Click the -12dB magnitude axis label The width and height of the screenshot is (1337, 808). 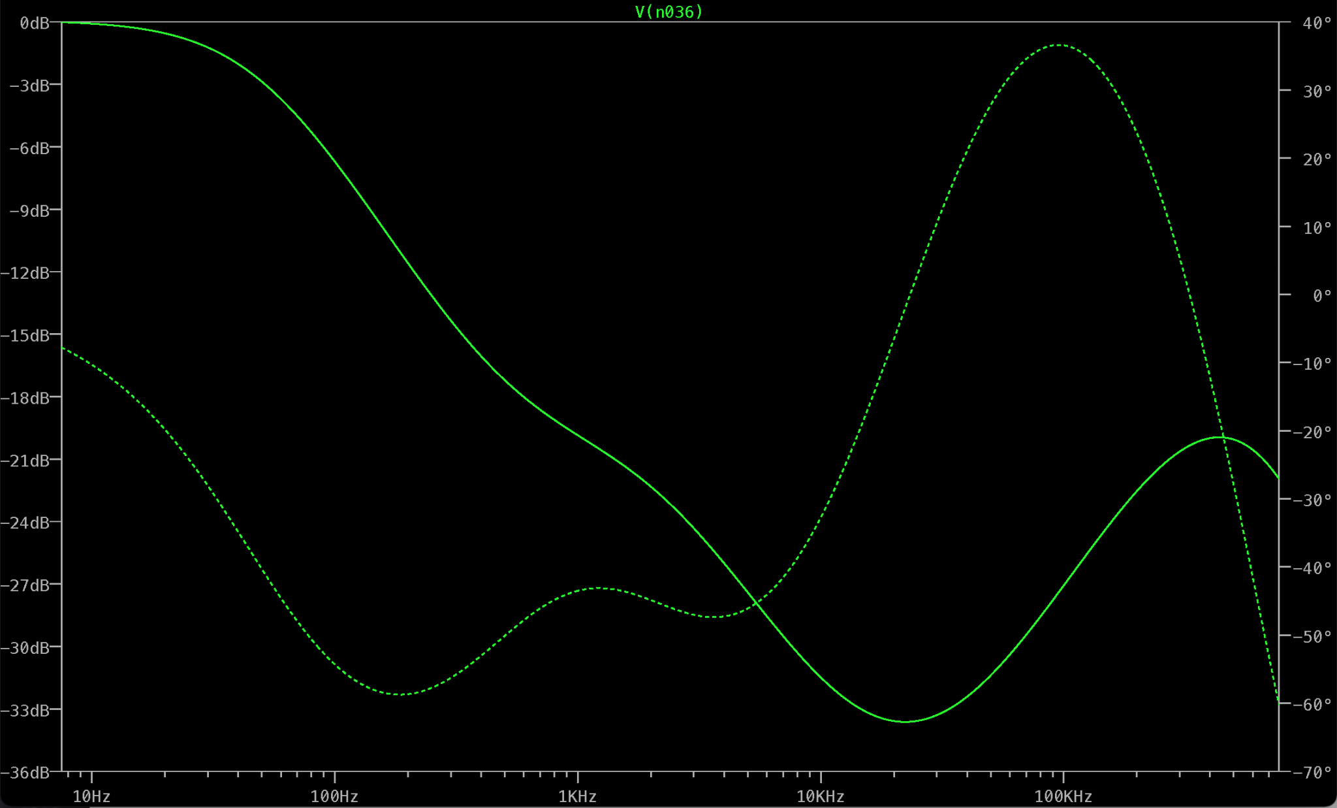(25, 273)
